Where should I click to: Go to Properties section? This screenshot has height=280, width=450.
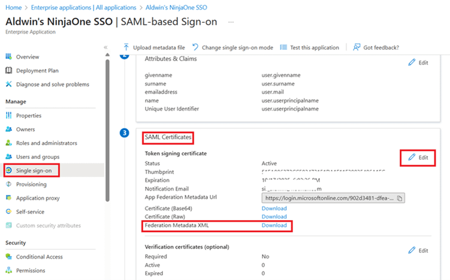click(29, 116)
